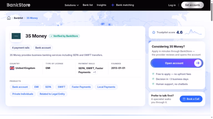Select the SWIFT product chip
Viewport: 213px width, 119px height.
point(61,87)
